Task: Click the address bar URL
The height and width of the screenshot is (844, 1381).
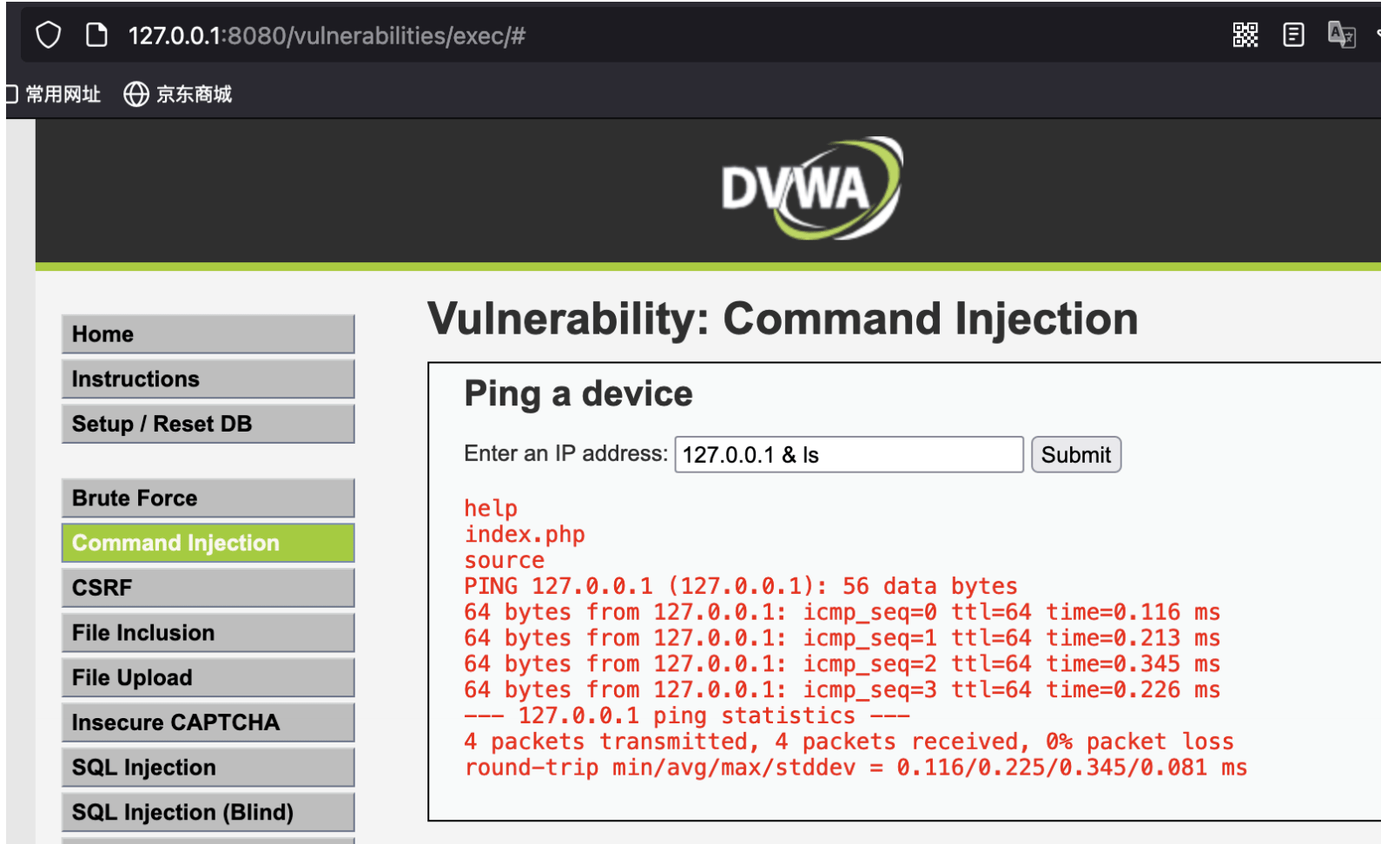Action: coord(327,36)
